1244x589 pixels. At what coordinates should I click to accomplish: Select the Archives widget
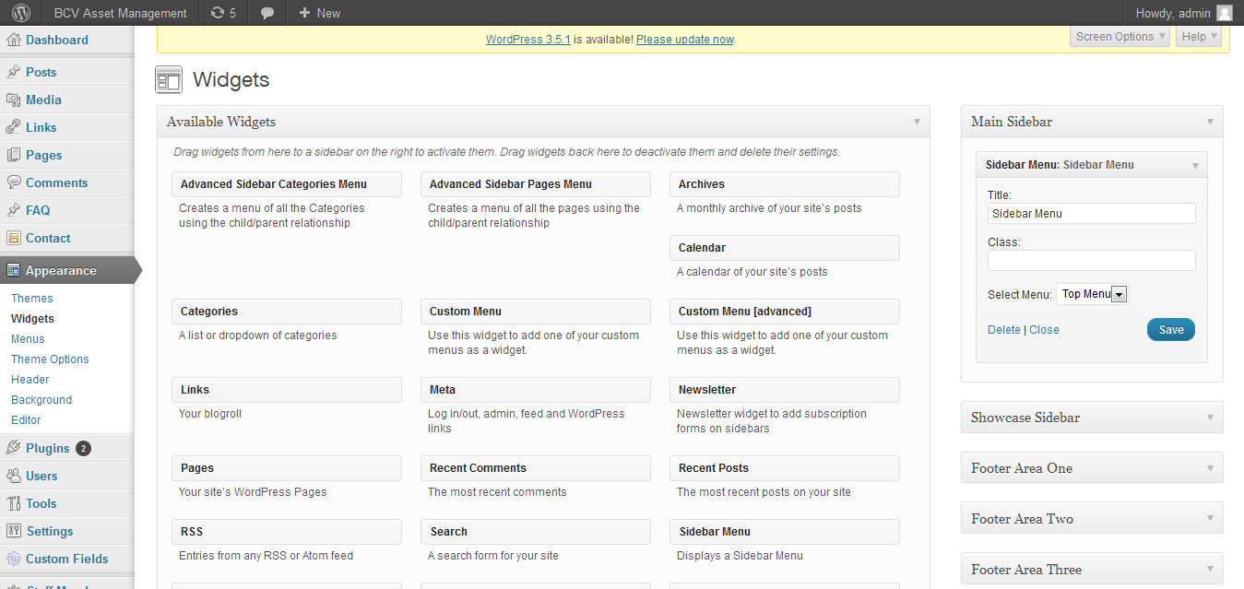coord(785,184)
